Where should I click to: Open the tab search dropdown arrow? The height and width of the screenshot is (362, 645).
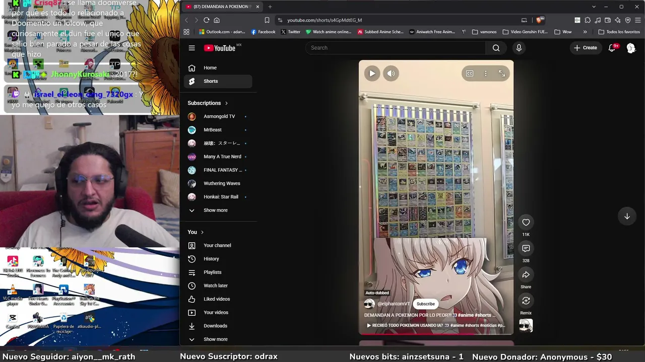tap(594, 7)
